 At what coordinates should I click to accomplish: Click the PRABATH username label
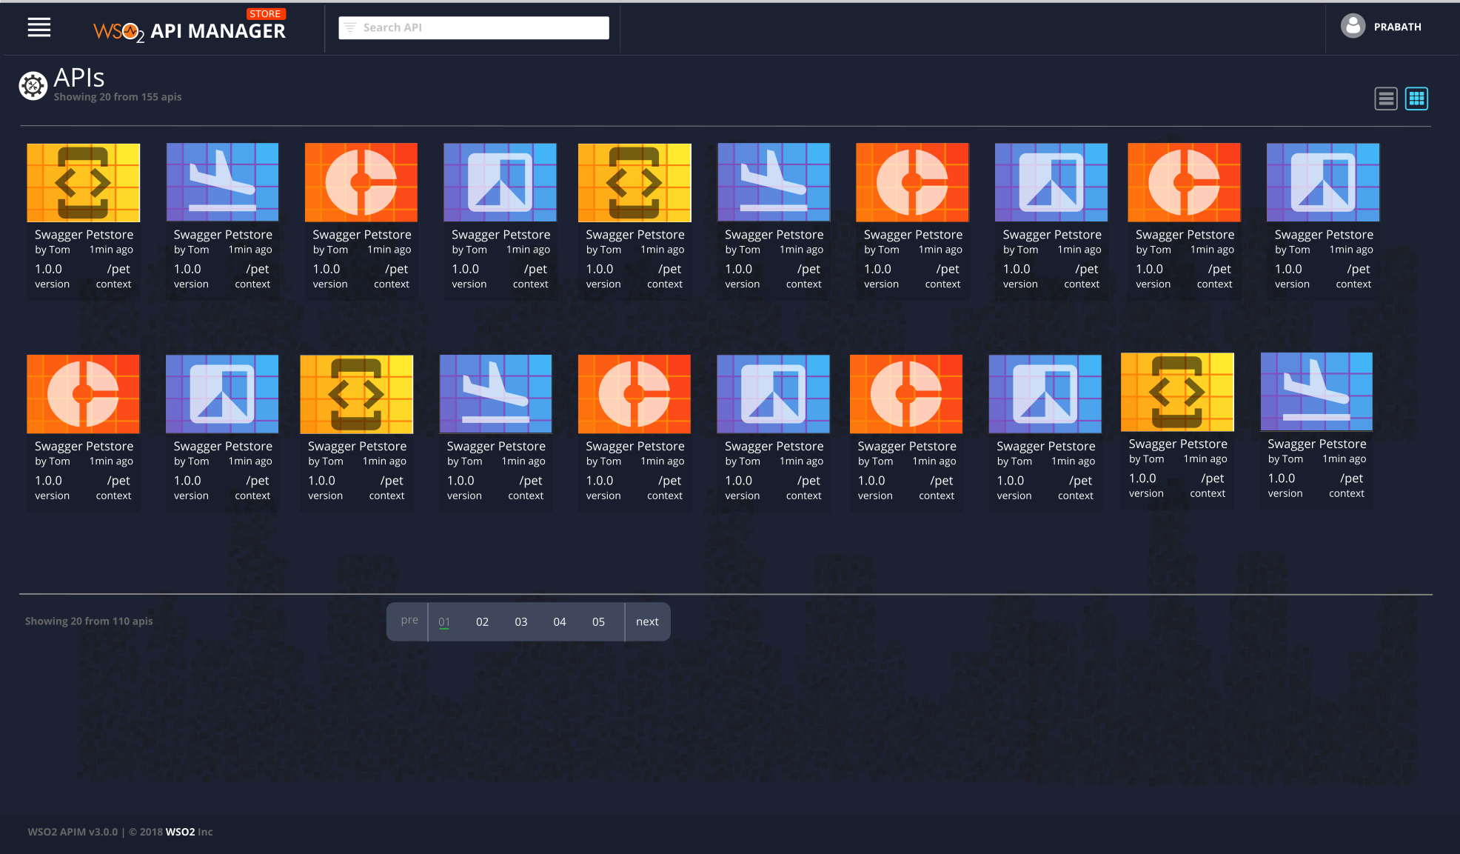point(1397,27)
